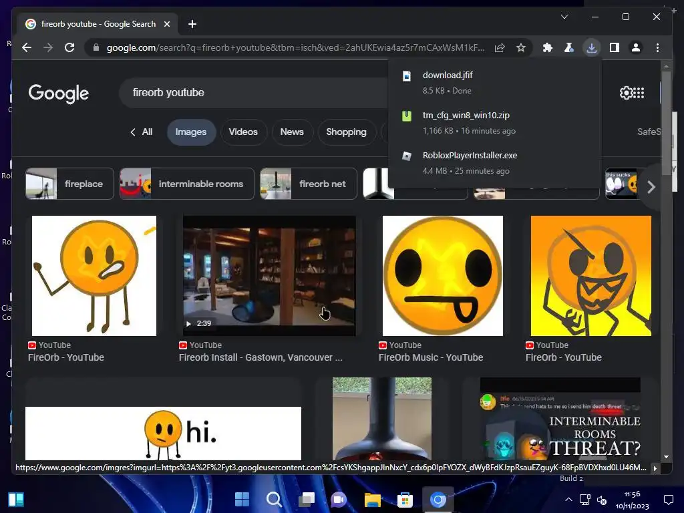
Task: Open the side panel icon
Action: pyautogui.click(x=615, y=47)
